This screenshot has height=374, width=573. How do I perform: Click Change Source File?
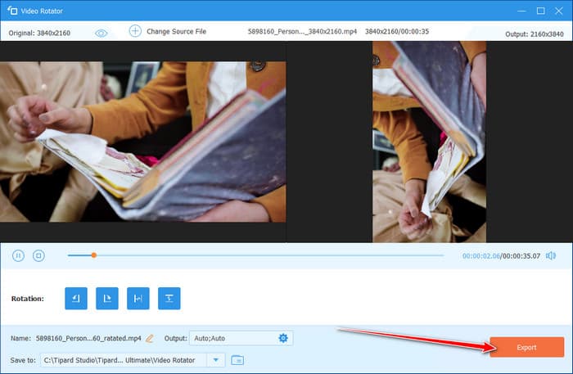(177, 31)
